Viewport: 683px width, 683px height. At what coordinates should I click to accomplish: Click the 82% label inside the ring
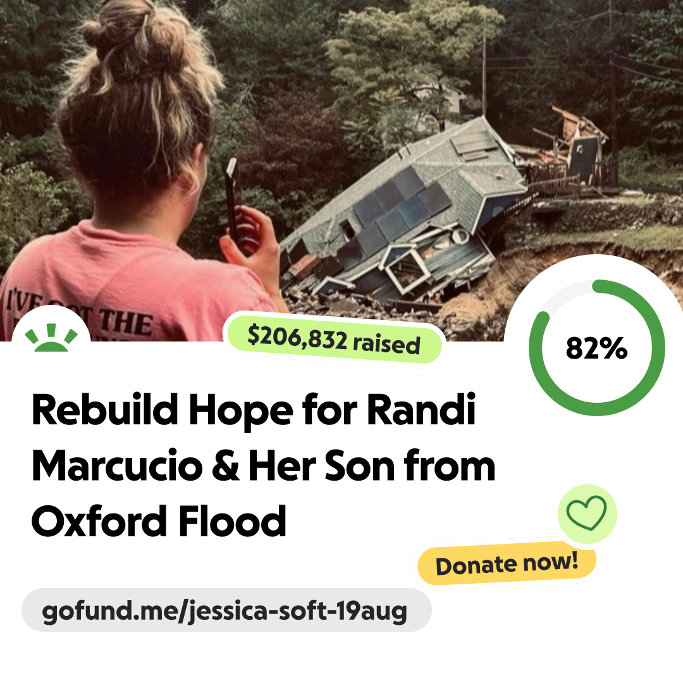pyautogui.click(x=596, y=348)
